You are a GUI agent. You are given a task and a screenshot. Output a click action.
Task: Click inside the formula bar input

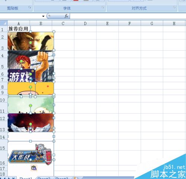[128, 16]
